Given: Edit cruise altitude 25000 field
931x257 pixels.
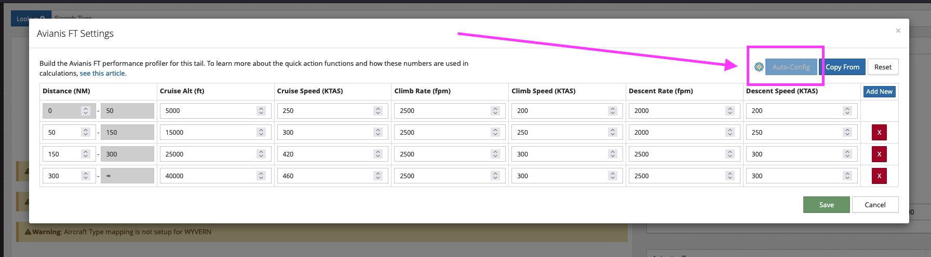Looking at the screenshot, I should [x=215, y=154].
